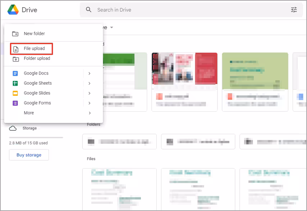Click the Google Slides icon
Image resolution: width=307 pixels, height=211 pixels.
click(x=15, y=93)
